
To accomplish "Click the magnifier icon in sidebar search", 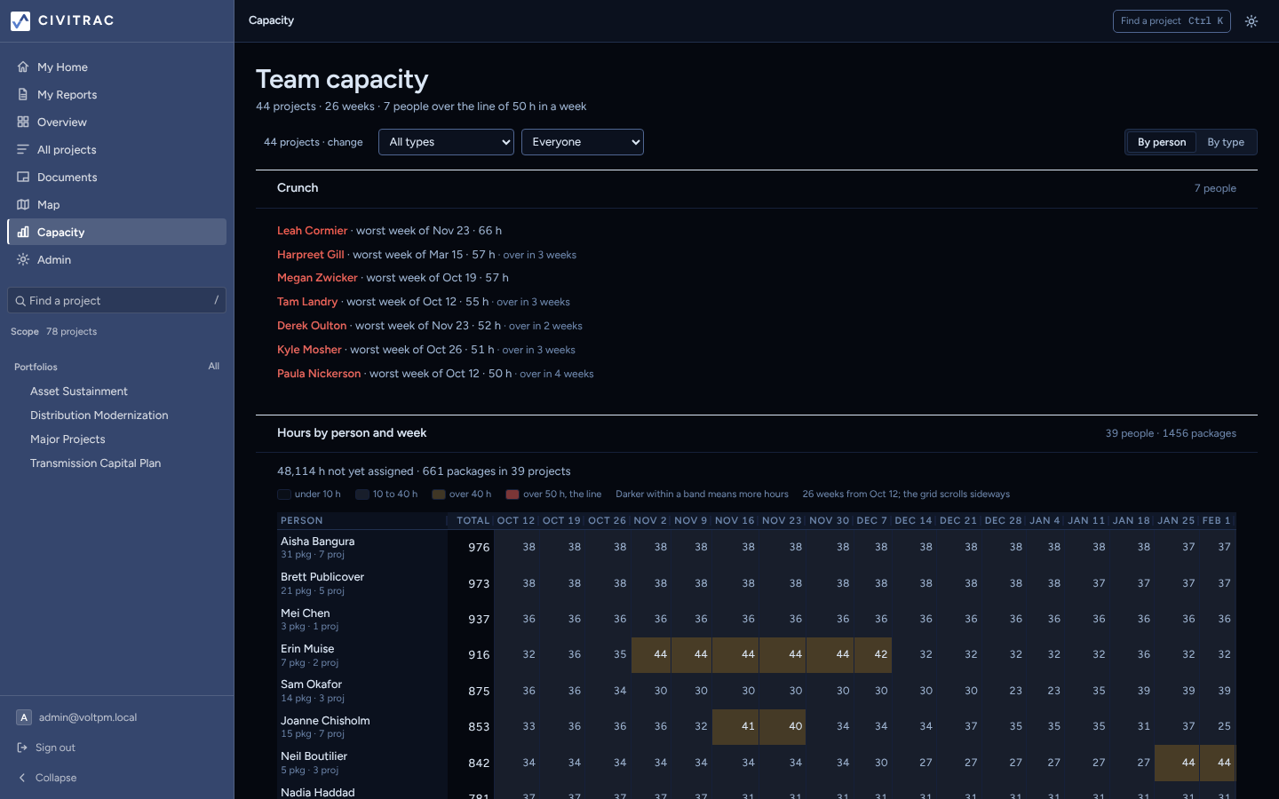I will coord(20,301).
